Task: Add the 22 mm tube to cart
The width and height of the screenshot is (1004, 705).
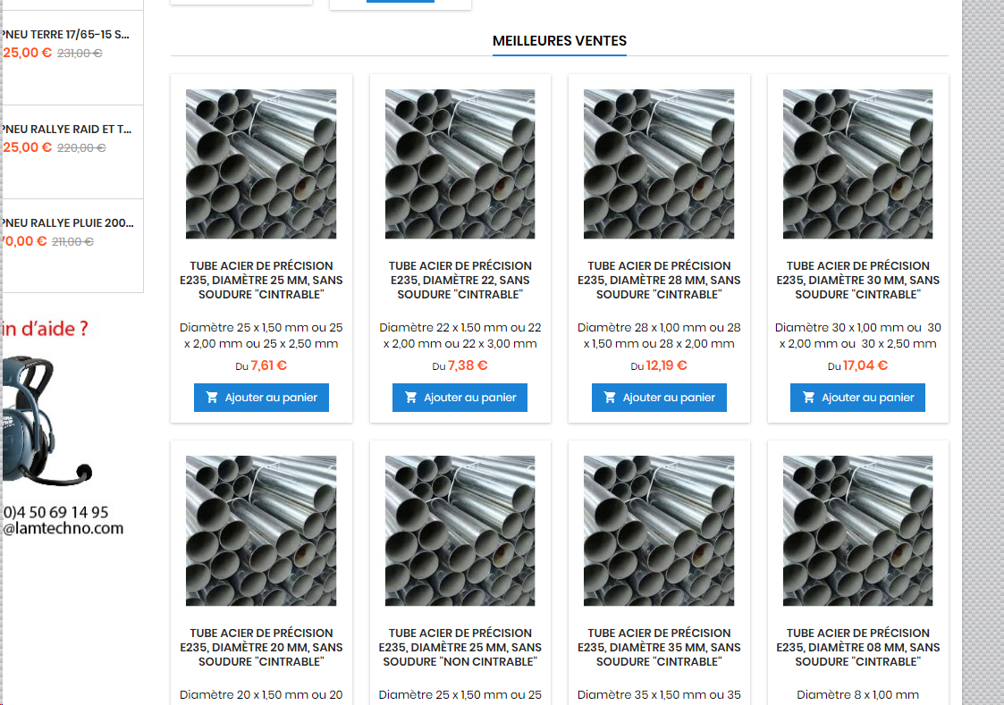Action: point(460,398)
